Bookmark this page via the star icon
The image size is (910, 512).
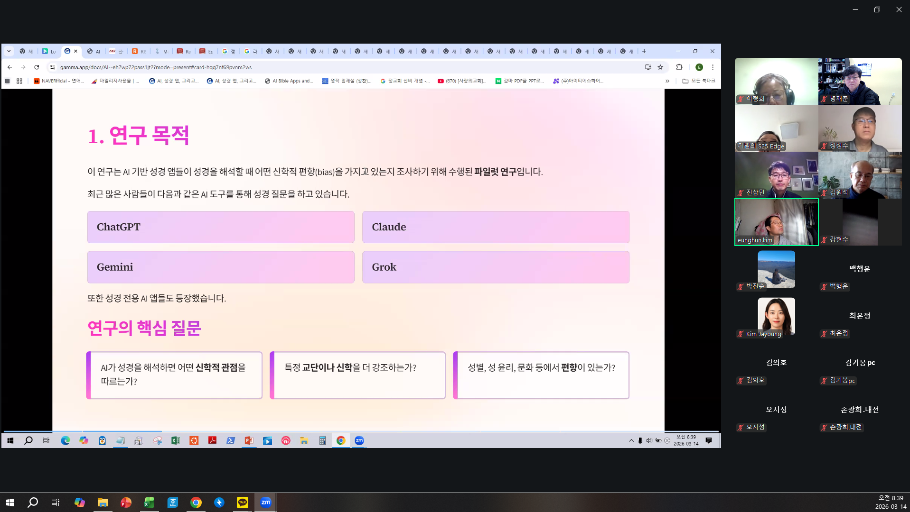[660, 67]
